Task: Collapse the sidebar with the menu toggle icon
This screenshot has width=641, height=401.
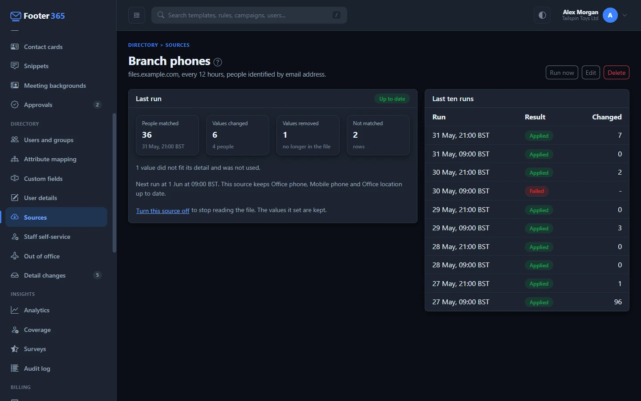Action: 137,15
